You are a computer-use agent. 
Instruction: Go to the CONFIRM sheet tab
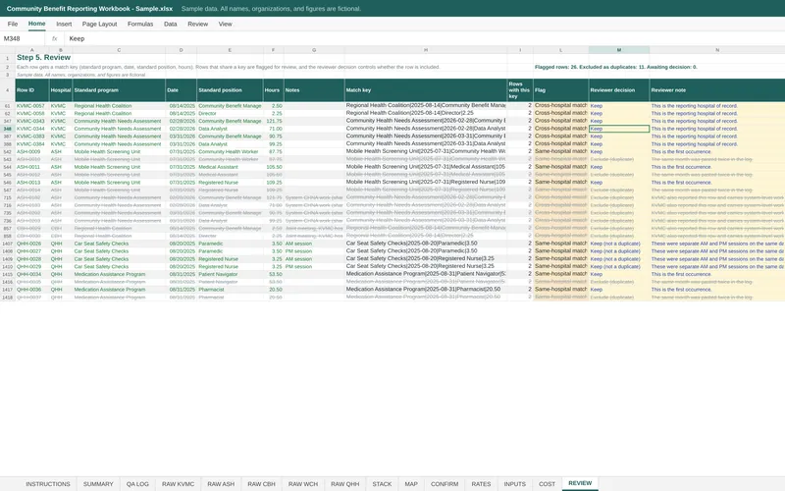[x=445, y=484]
